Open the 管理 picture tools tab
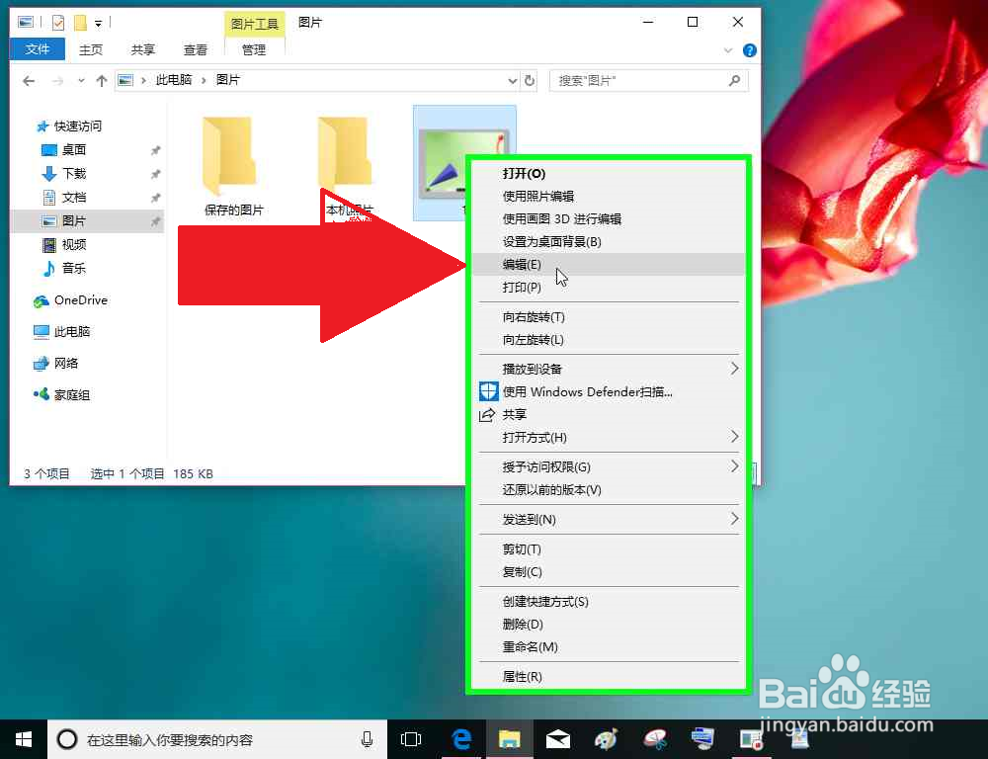The height and width of the screenshot is (759, 988). tap(254, 49)
